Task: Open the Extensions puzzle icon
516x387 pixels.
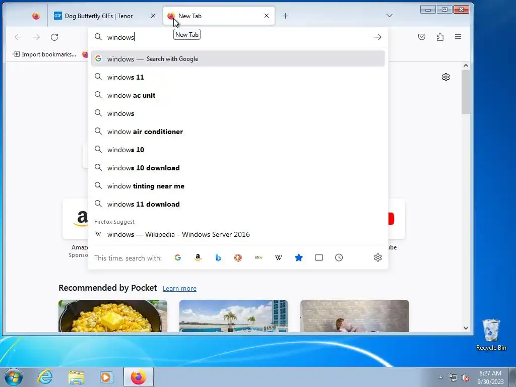Action: (x=440, y=37)
